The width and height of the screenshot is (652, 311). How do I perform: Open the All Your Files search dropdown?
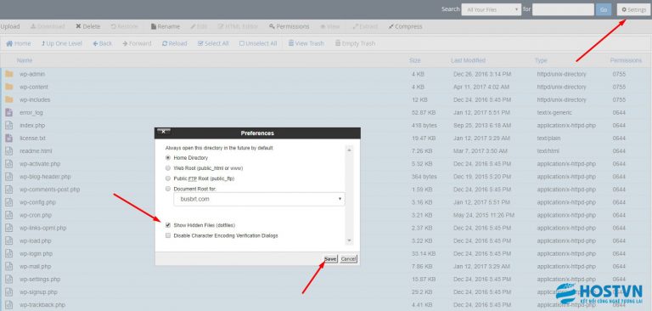pyautogui.click(x=491, y=9)
